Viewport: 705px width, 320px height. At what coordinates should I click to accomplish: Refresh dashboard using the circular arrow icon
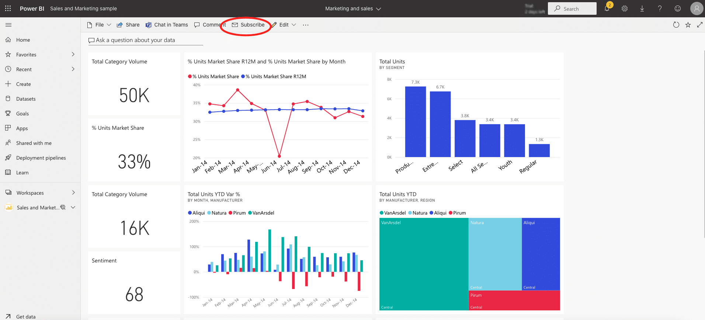(676, 25)
